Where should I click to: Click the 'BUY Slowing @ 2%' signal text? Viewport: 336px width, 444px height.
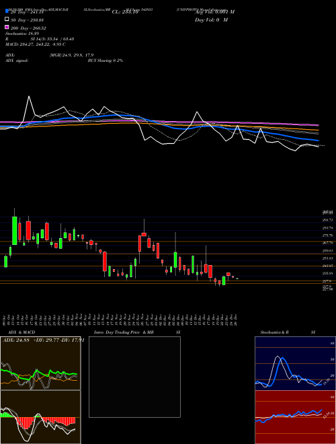[106, 61]
